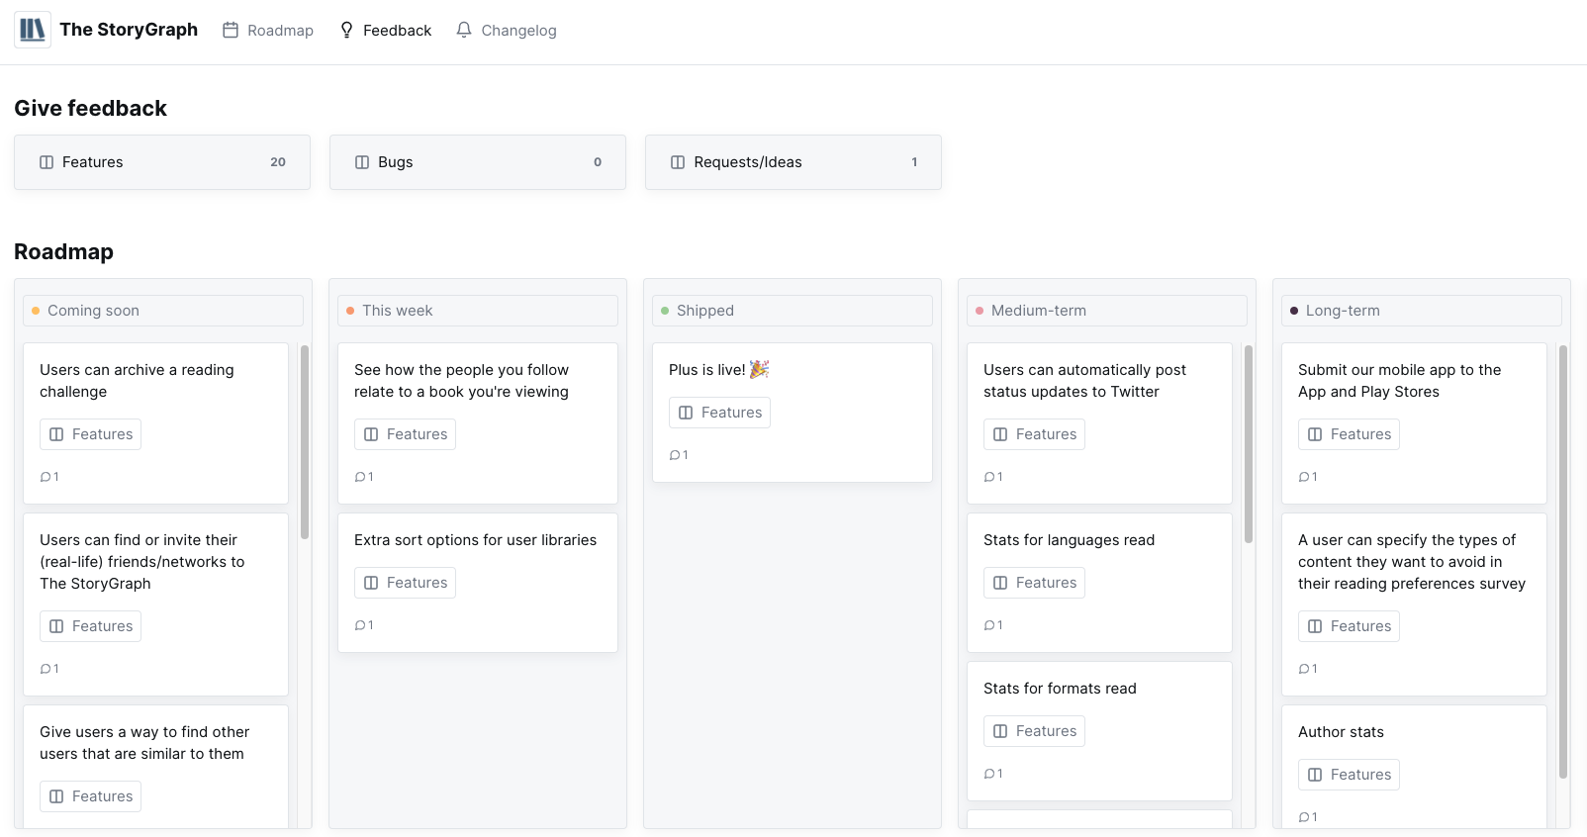Click comment icon on 'Plus is live!' card
Image resolution: width=1587 pixels, height=837 pixels.
click(x=675, y=455)
